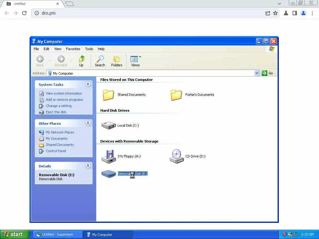
Task: Open the Help menu
Action: (x=101, y=49)
